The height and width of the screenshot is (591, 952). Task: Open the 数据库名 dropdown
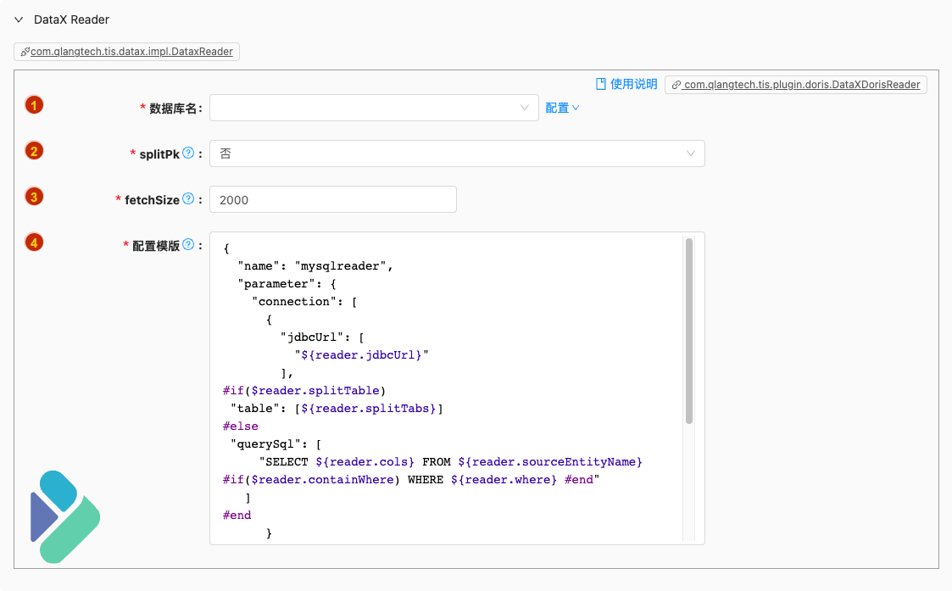[x=373, y=108]
